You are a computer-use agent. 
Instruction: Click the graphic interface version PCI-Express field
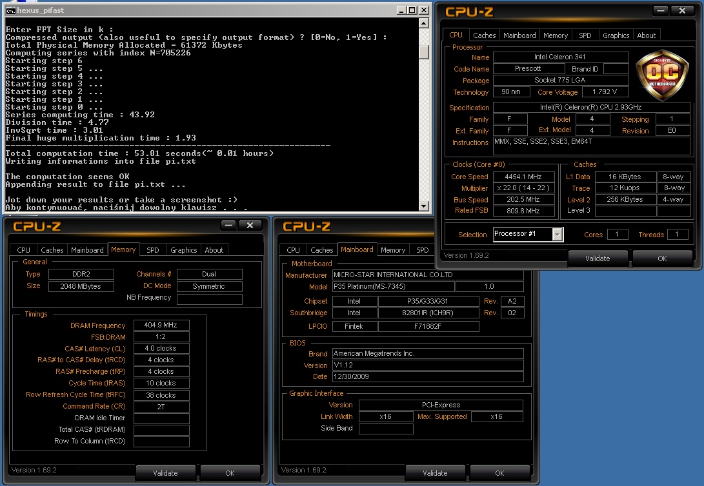(441, 405)
